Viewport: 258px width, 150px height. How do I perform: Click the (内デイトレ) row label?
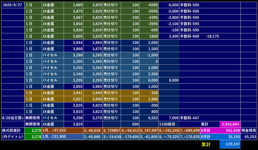click(13, 137)
